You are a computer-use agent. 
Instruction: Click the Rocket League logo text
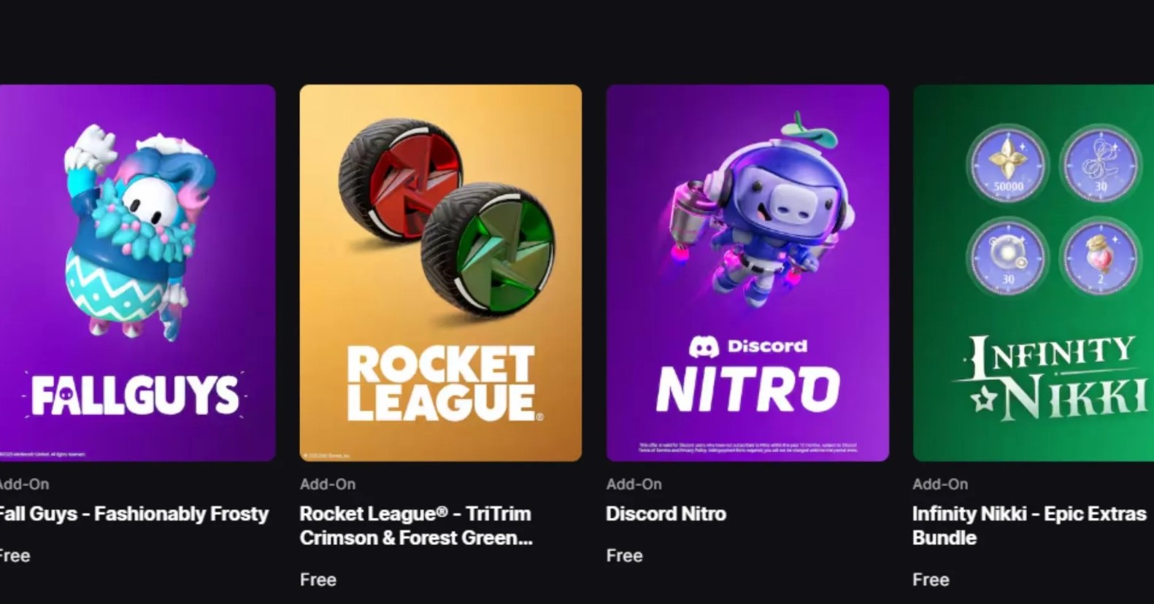441,383
